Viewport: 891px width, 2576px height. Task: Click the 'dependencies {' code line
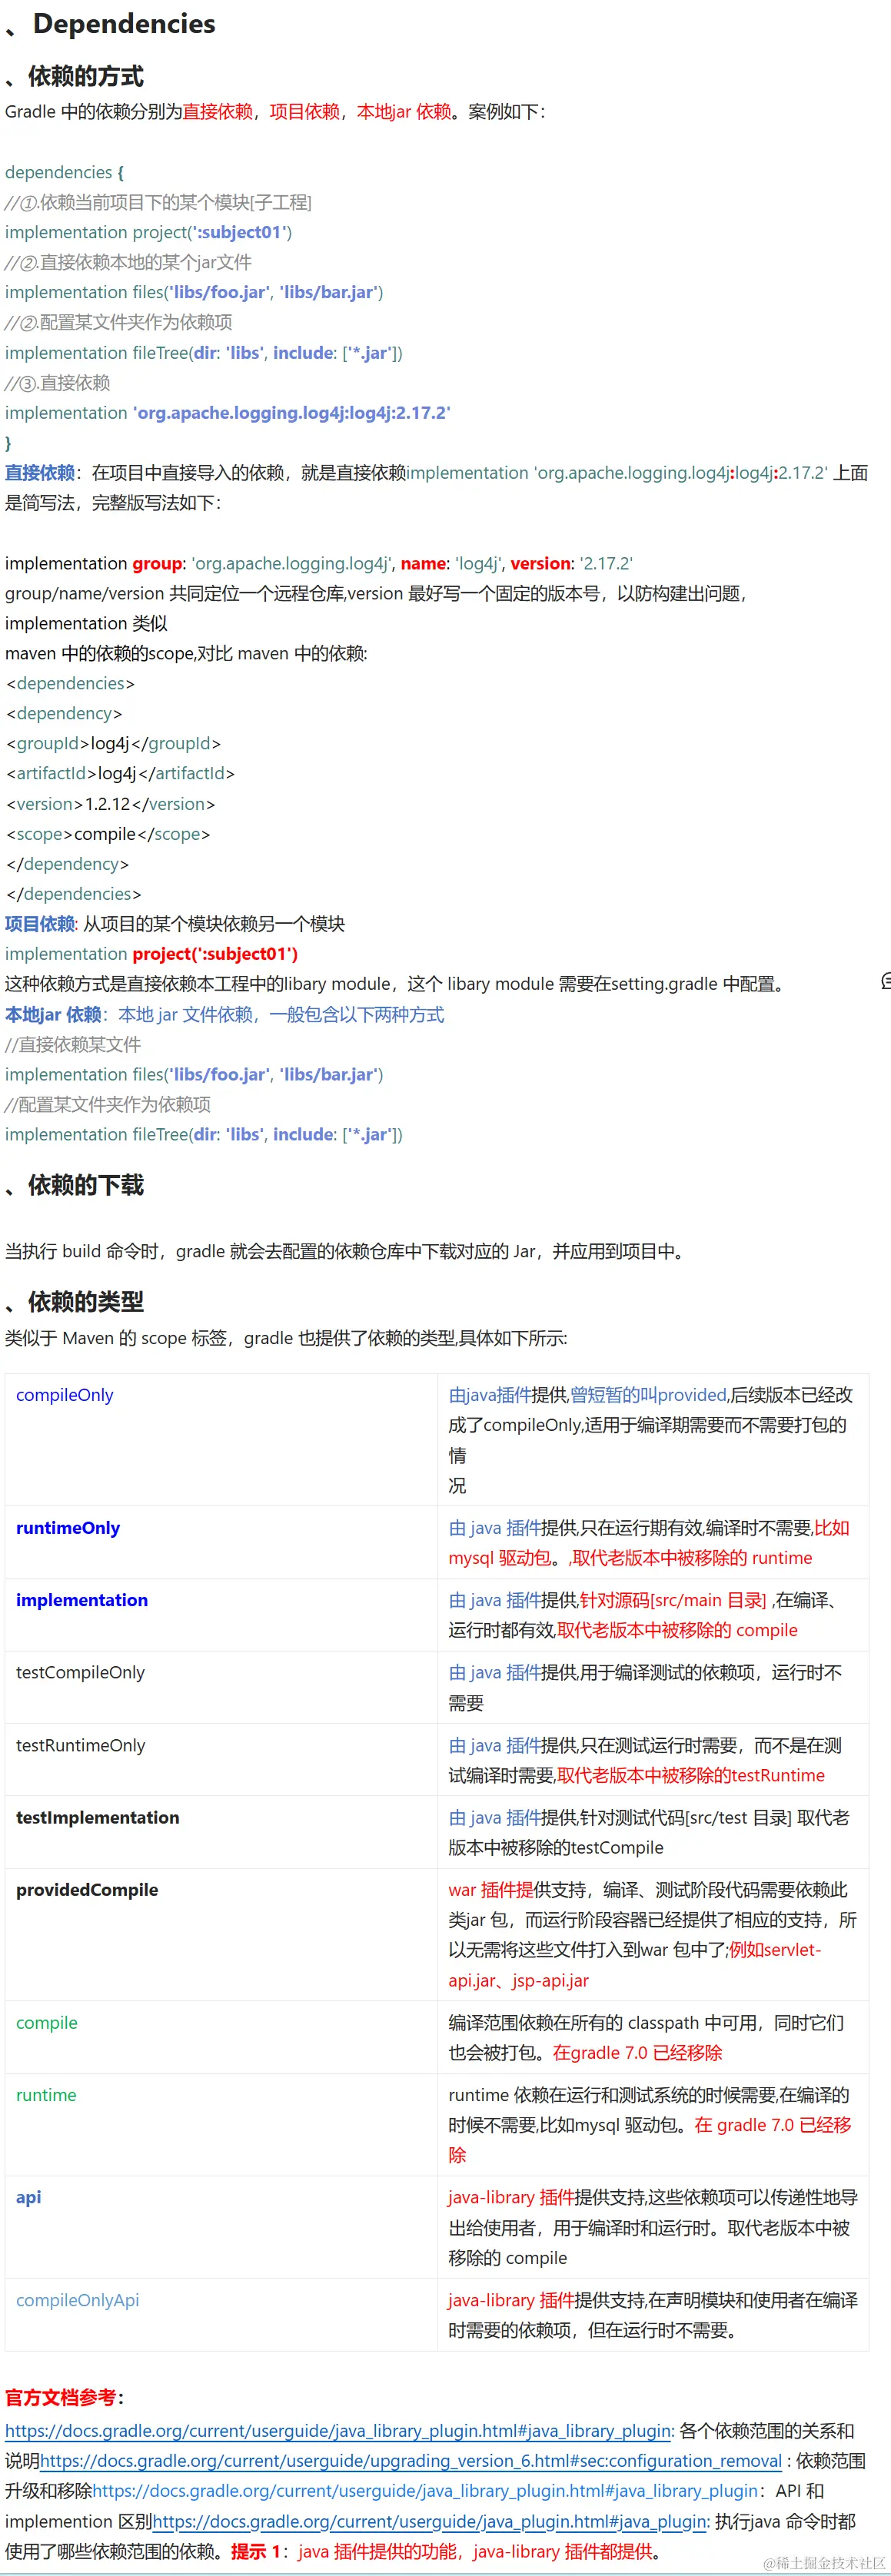[64, 172]
